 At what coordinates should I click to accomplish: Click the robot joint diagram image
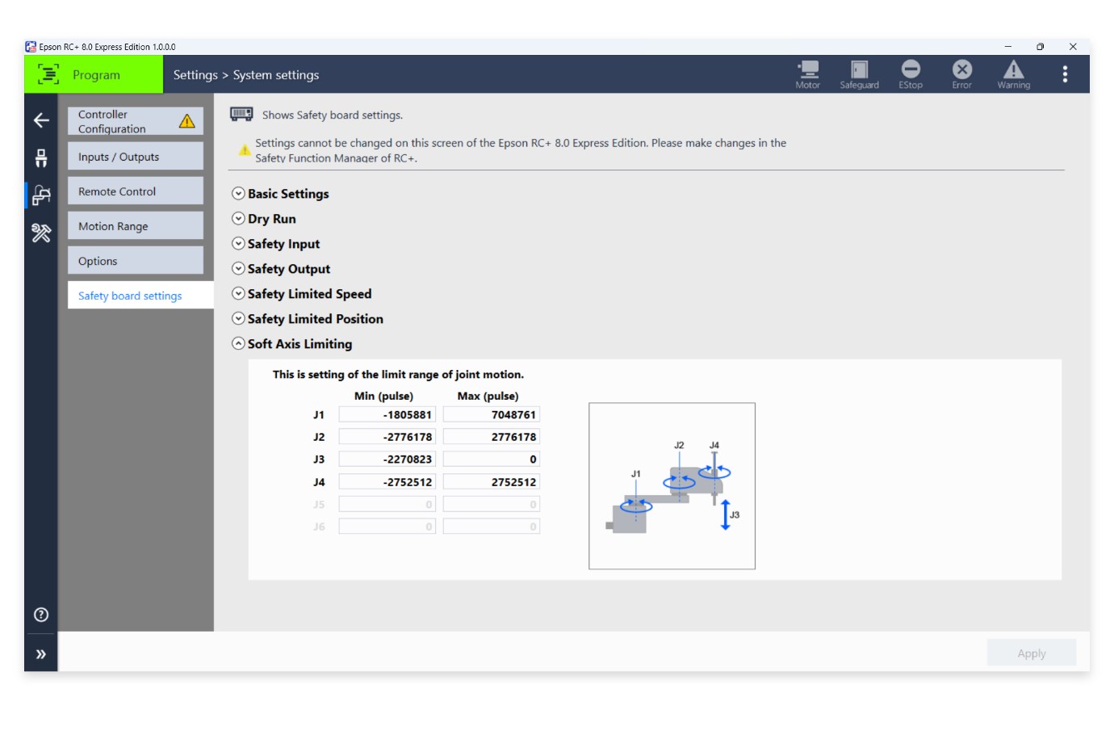(x=672, y=486)
